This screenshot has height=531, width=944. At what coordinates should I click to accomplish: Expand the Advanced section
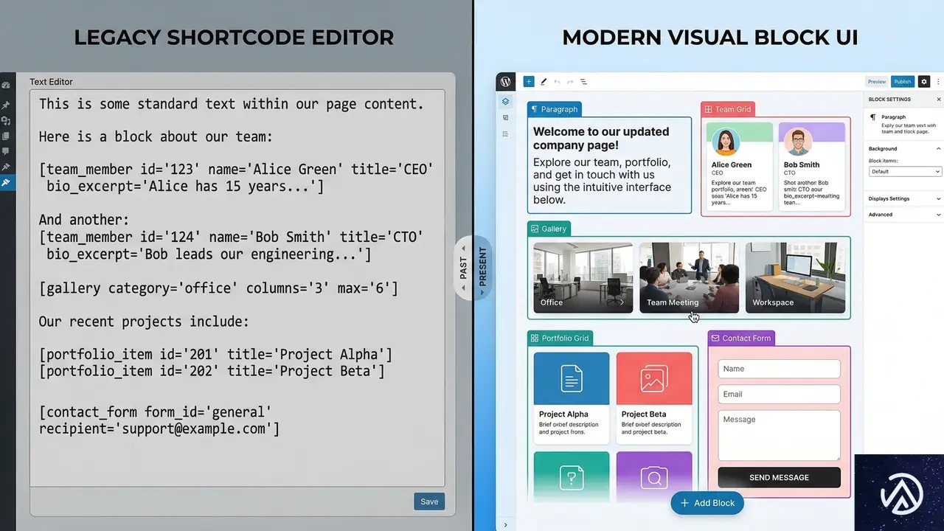(x=905, y=215)
